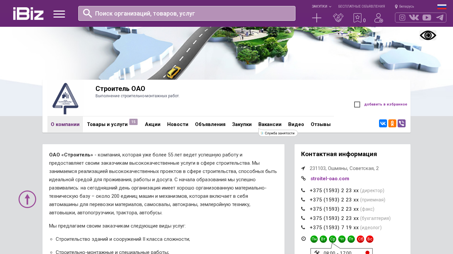Open the Служба занятости badge
Image resolution: width=453 pixels, height=254 pixels.
click(278, 133)
